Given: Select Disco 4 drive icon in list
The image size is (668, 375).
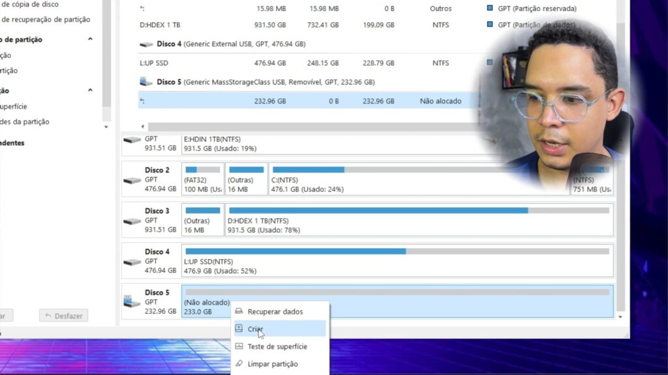Looking at the screenshot, I should [x=146, y=44].
